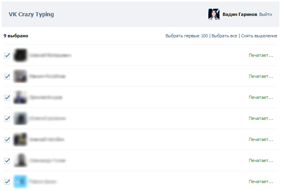Click the VK Crazy Typing title

tap(31, 14)
